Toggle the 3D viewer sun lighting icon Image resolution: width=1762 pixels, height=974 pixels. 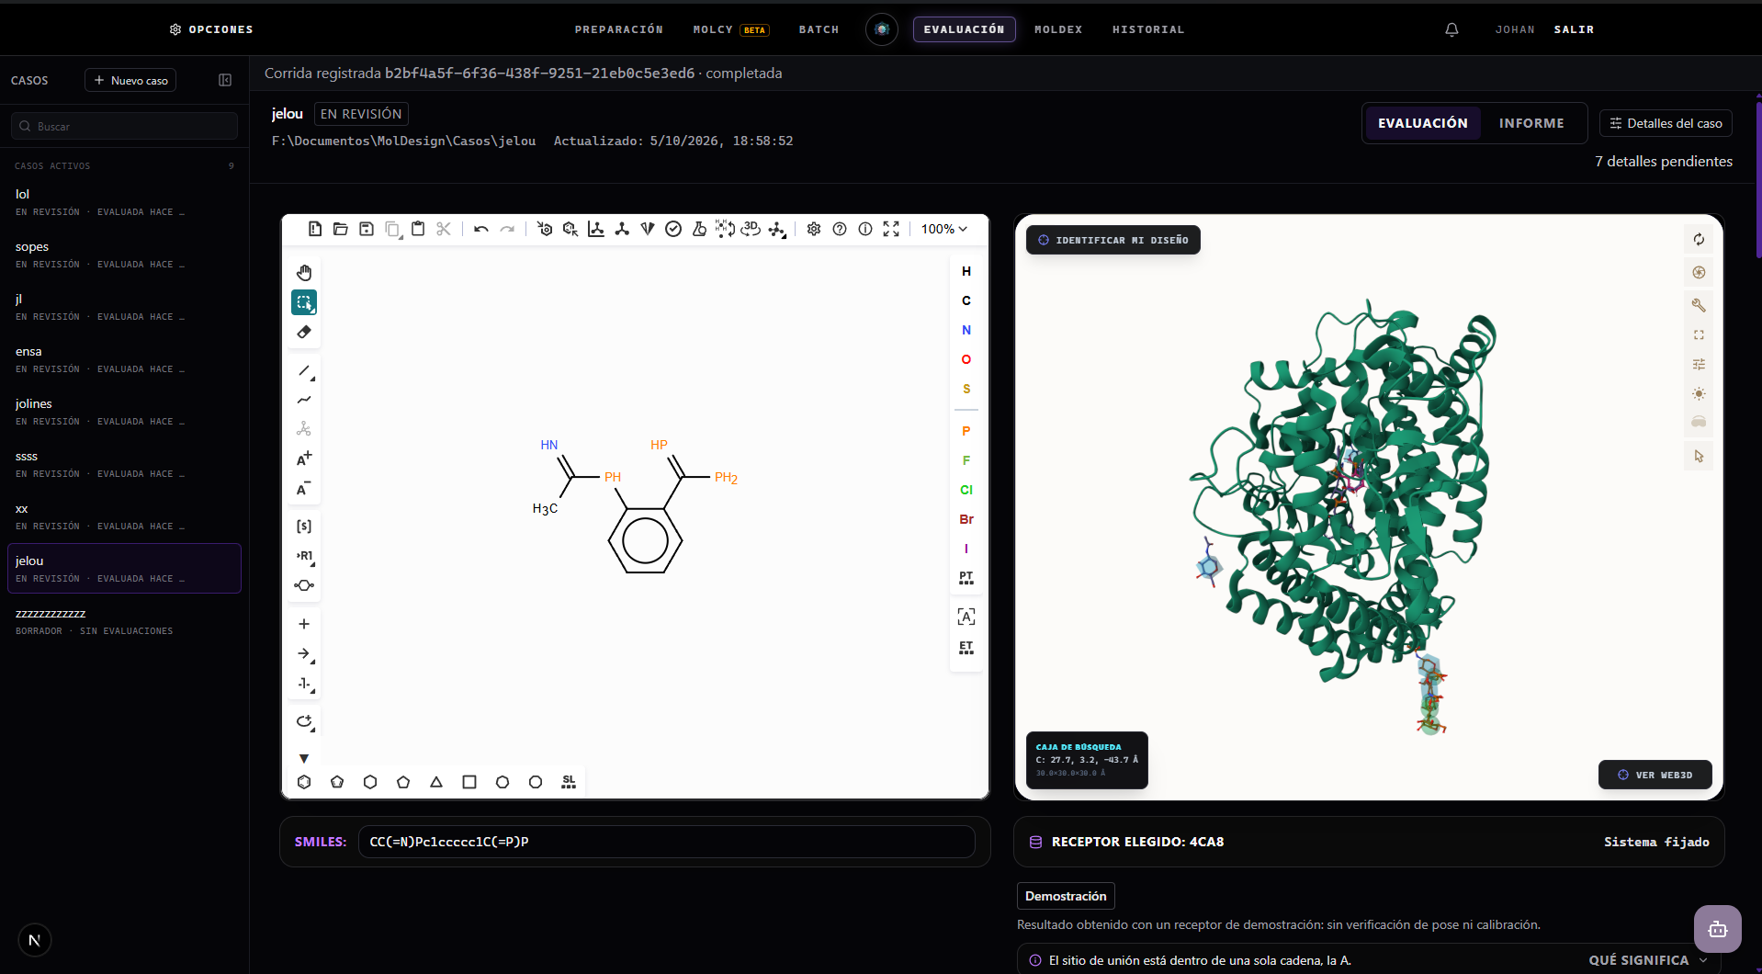1699,393
